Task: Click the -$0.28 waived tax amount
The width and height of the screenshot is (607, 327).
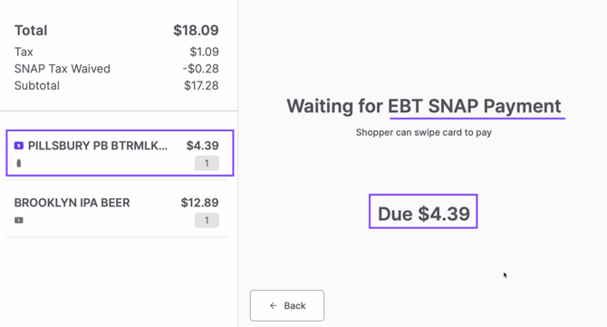Action: pyautogui.click(x=200, y=69)
